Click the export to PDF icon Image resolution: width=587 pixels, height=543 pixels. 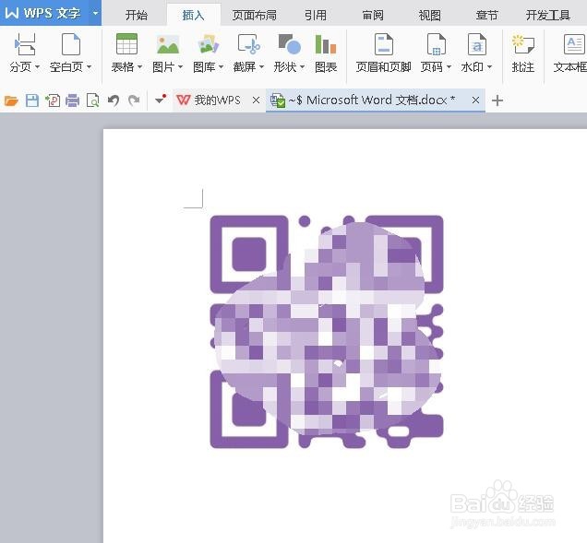pos(53,100)
